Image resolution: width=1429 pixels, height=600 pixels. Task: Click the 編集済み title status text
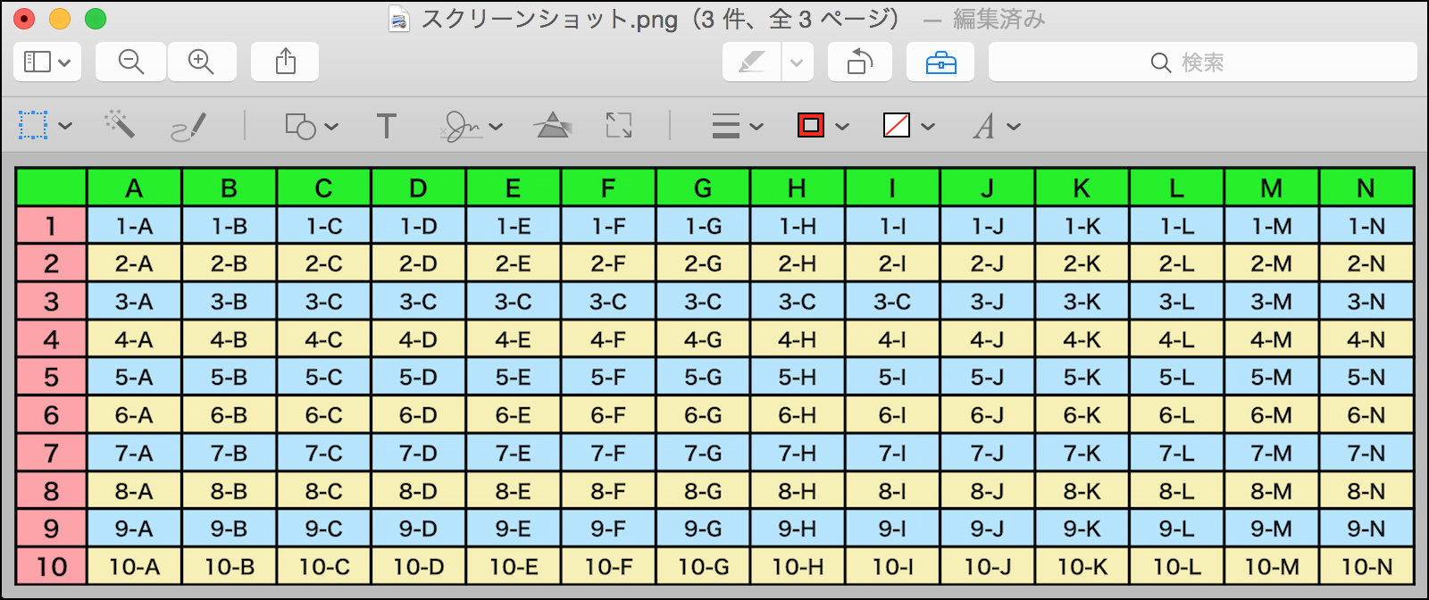(999, 19)
